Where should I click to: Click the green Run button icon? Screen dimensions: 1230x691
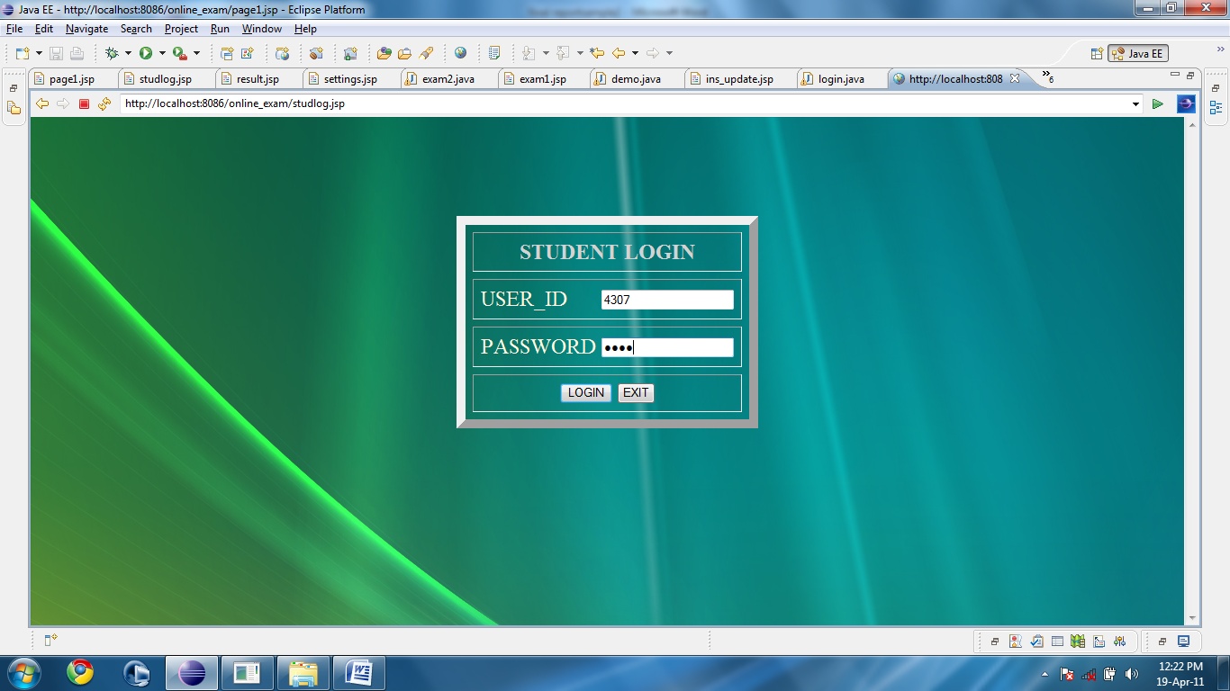tap(146, 53)
